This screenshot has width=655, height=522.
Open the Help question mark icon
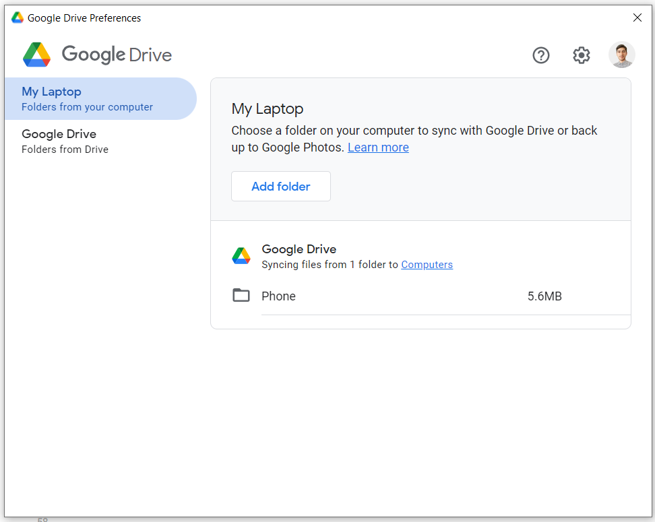[x=541, y=55]
